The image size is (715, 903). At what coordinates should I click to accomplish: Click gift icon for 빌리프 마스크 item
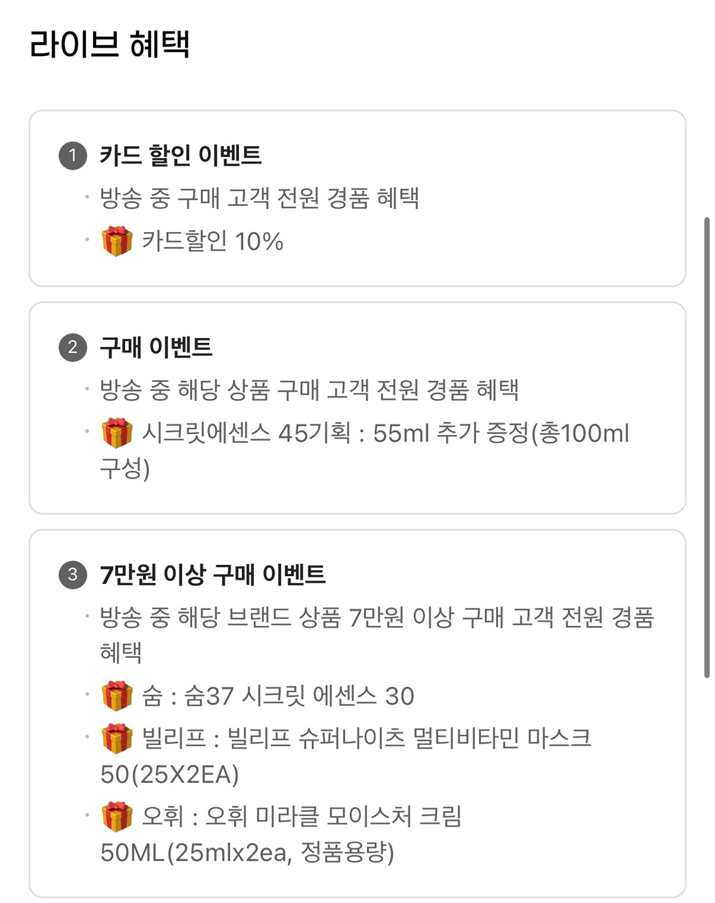117,739
